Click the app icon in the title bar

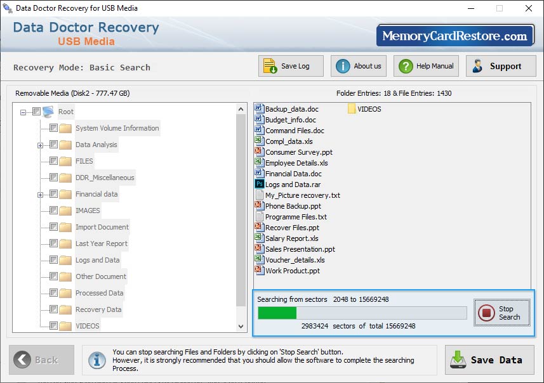7,8
